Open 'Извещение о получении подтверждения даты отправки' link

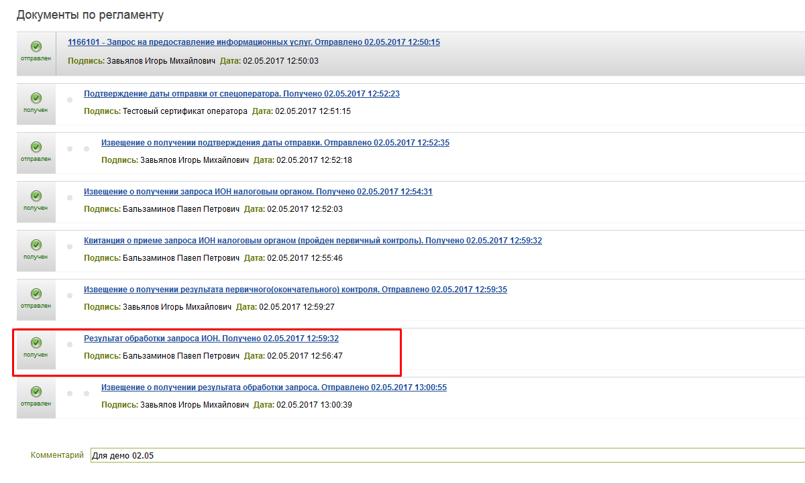pyautogui.click(x=275, y=143)
